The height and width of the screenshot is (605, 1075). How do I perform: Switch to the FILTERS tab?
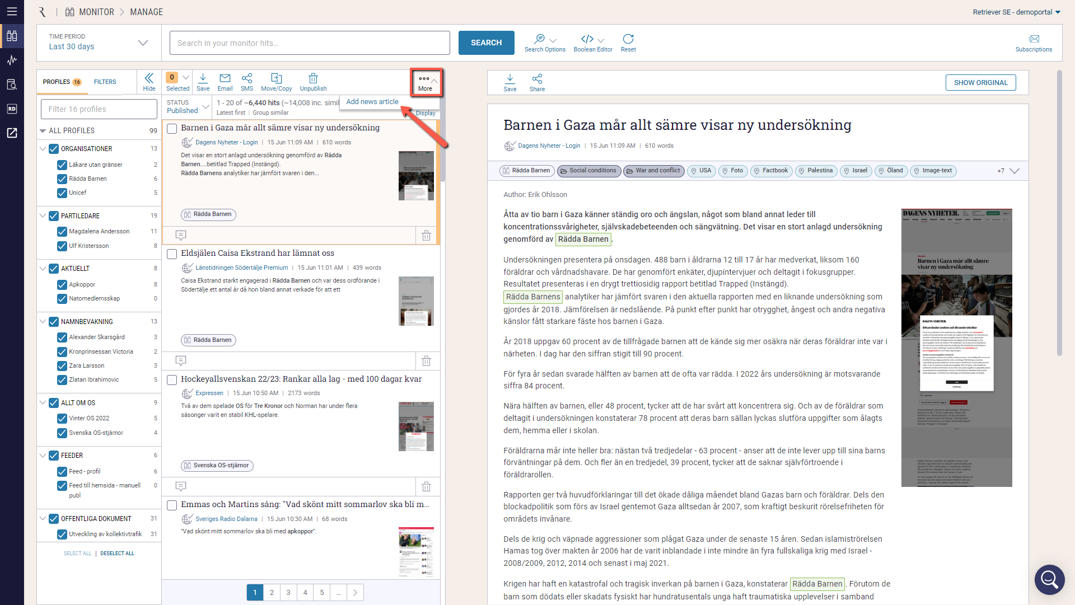[105, 82]
